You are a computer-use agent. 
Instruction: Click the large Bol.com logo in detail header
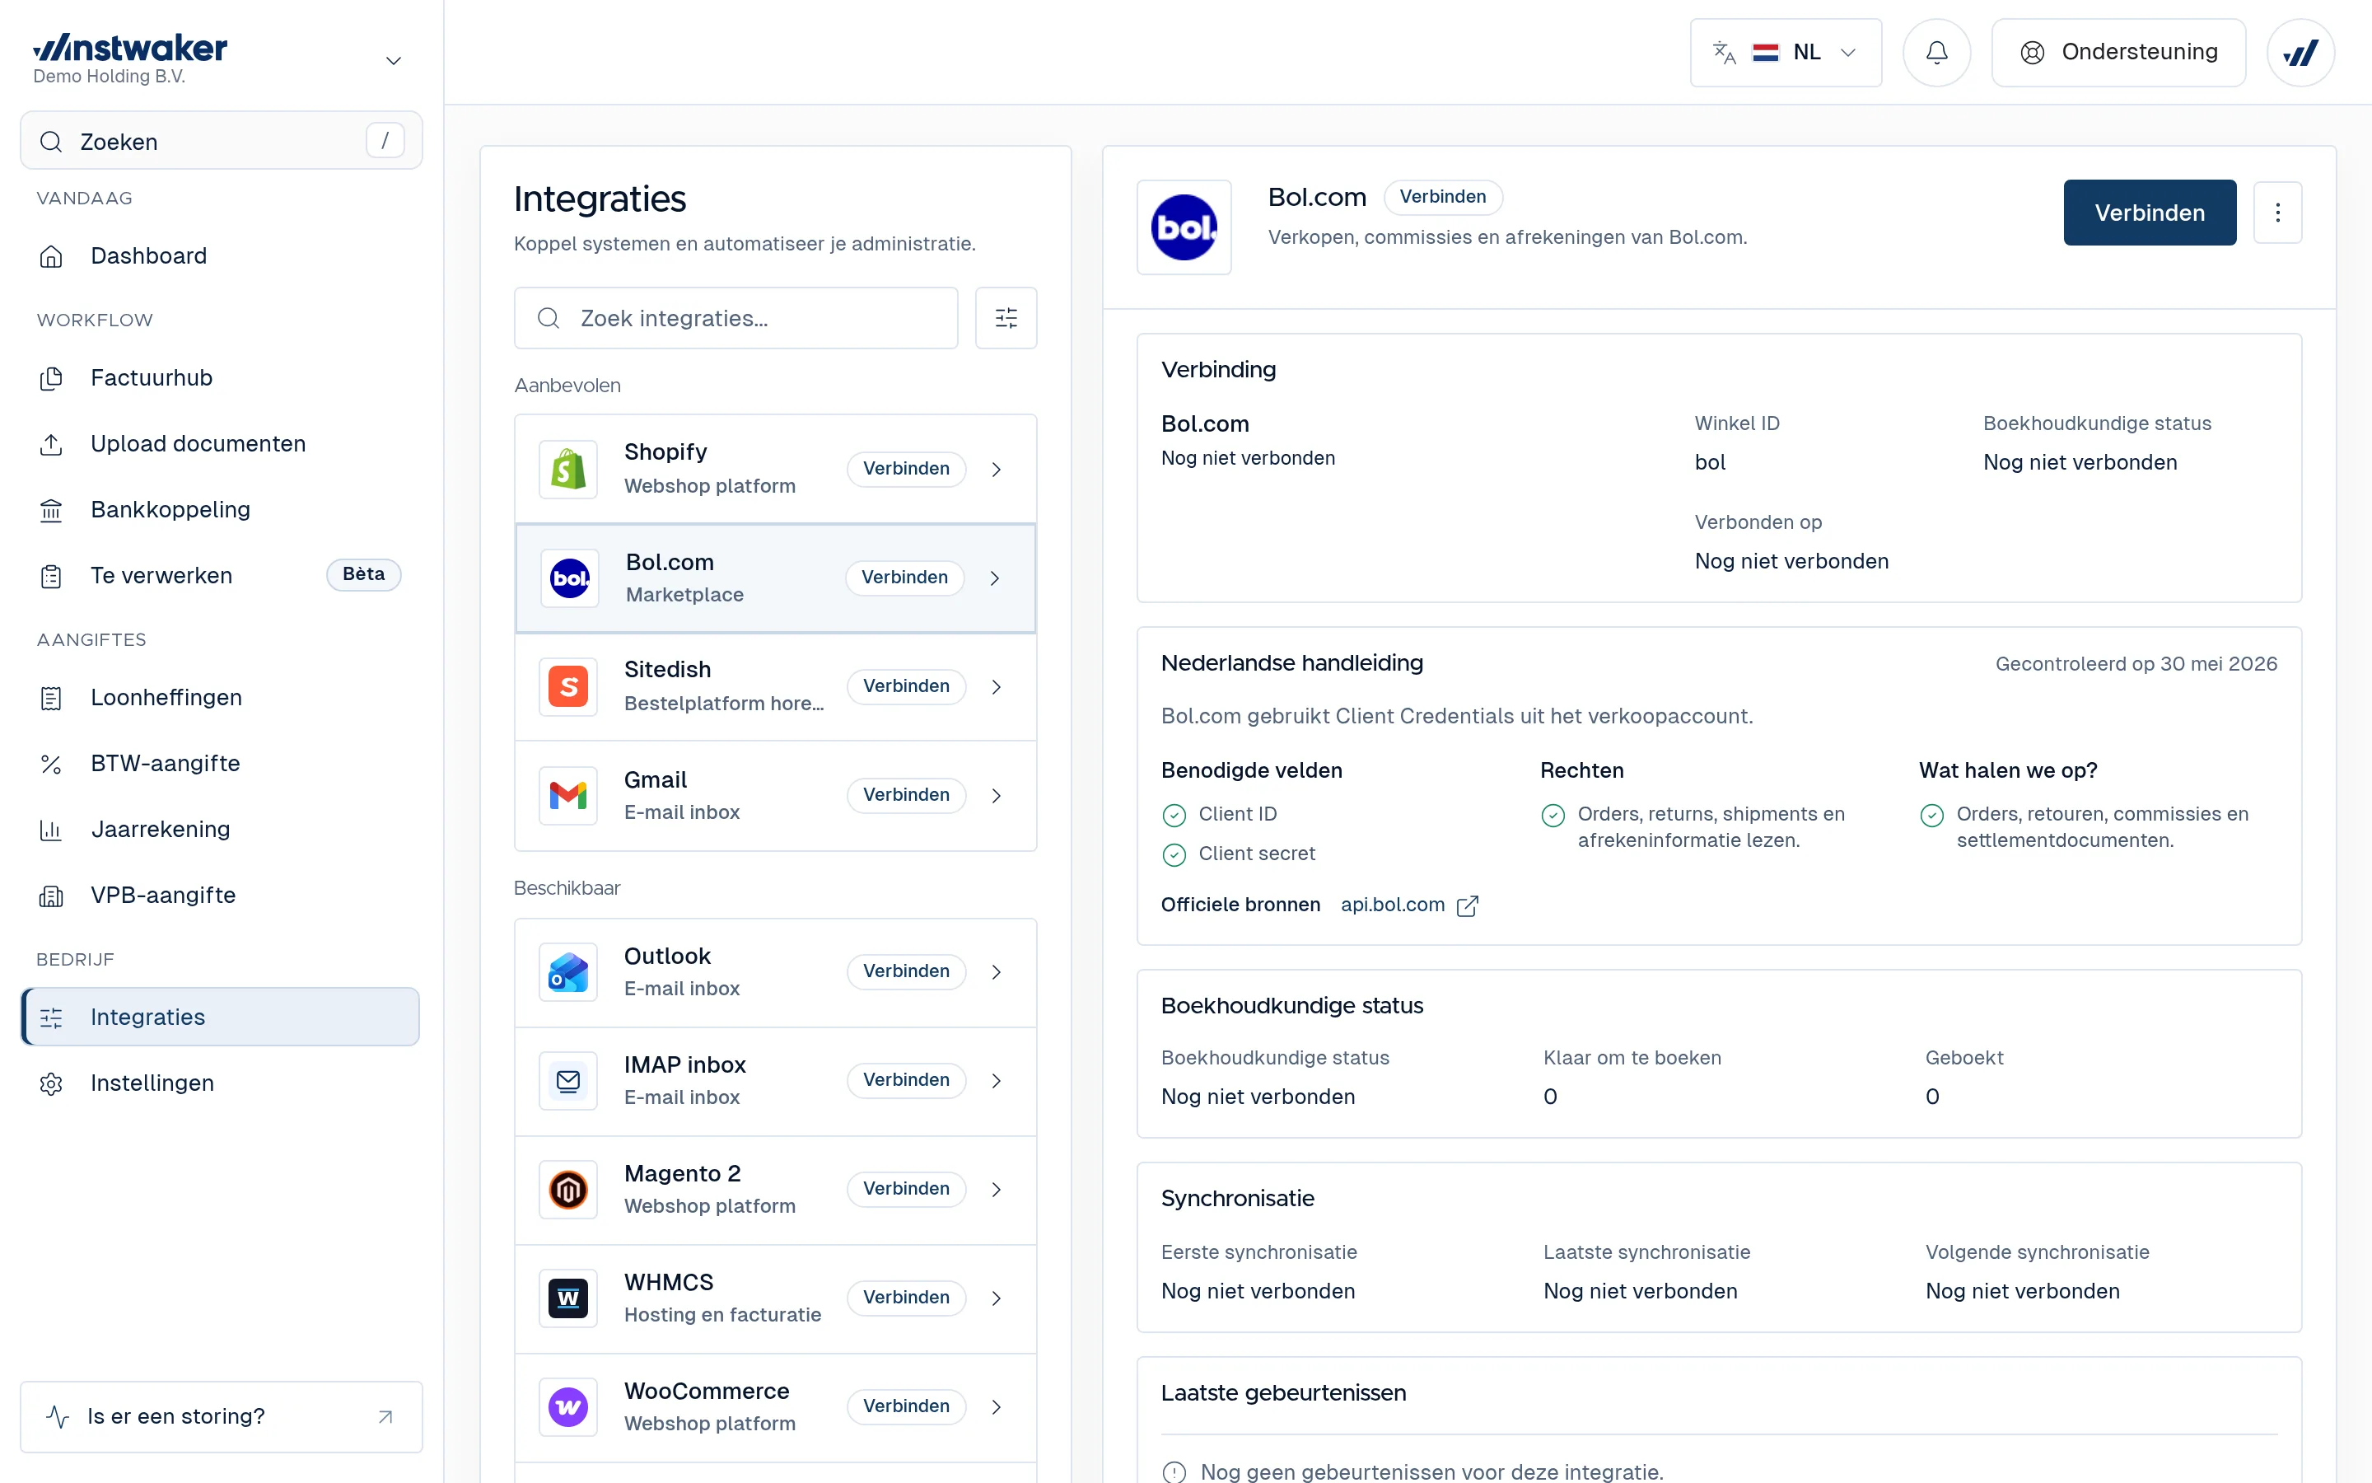coord(1184,227)
